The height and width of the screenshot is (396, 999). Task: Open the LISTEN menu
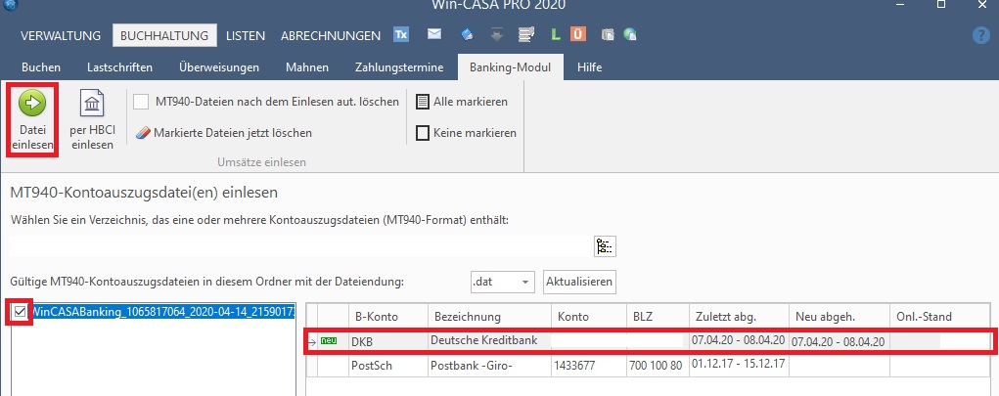(246, 35)
